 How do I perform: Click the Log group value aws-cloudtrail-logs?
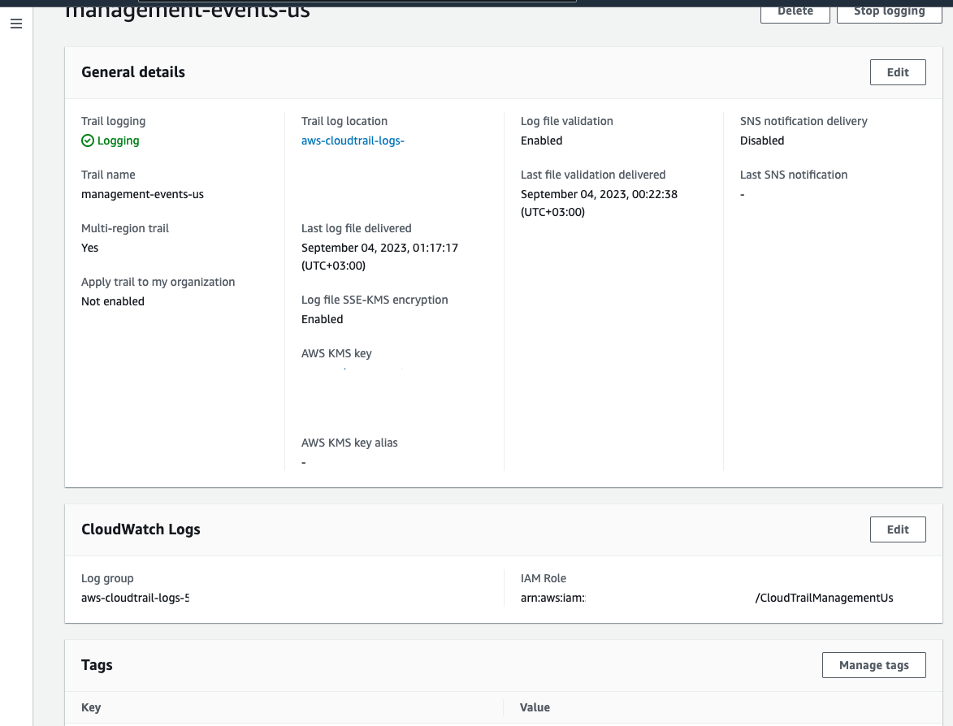(135, 598)
